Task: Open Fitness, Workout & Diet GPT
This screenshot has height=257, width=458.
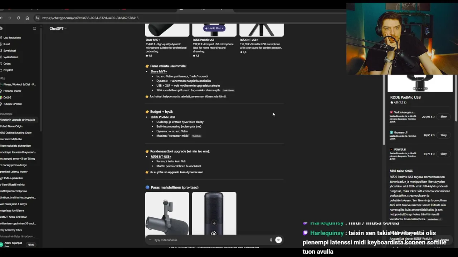Action: click(x=19, y=85)
